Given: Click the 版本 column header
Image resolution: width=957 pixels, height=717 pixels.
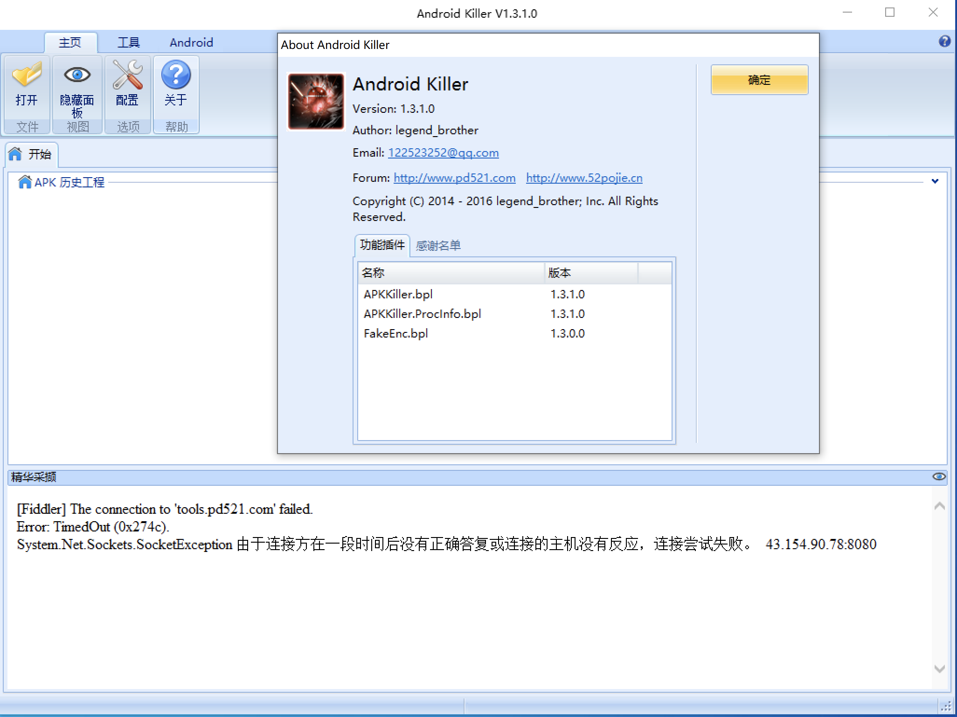Looking at the screenshot, I should (x=591, y=273).
